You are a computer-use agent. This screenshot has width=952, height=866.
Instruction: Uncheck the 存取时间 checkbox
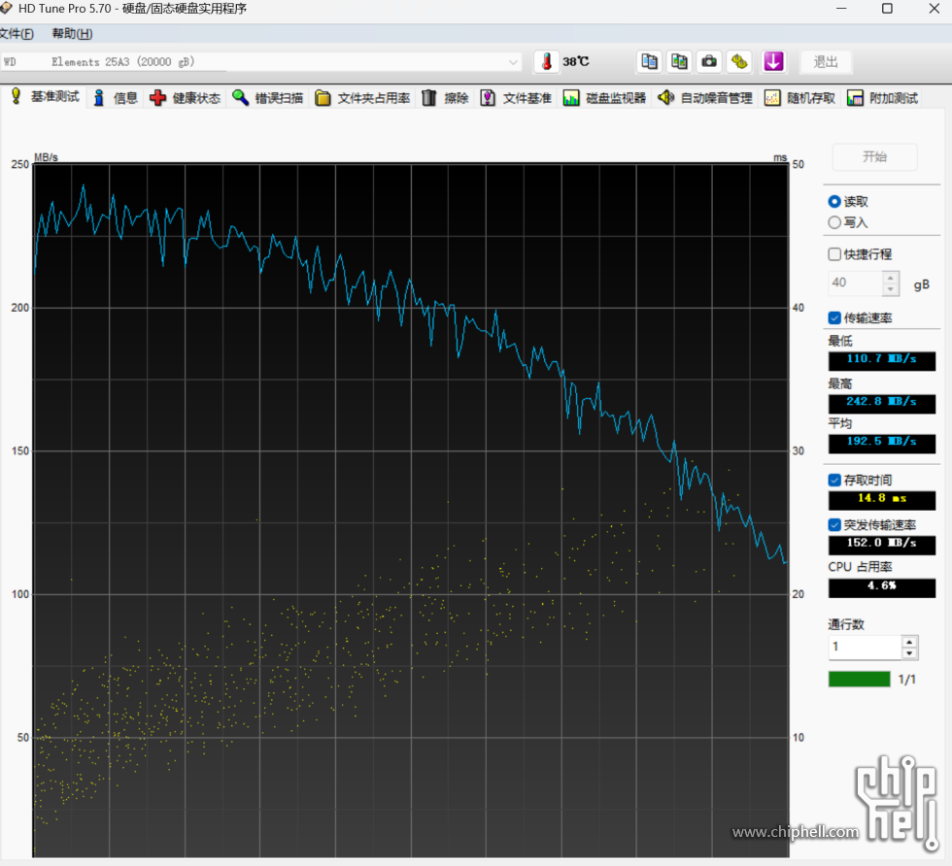coord(834,480)
